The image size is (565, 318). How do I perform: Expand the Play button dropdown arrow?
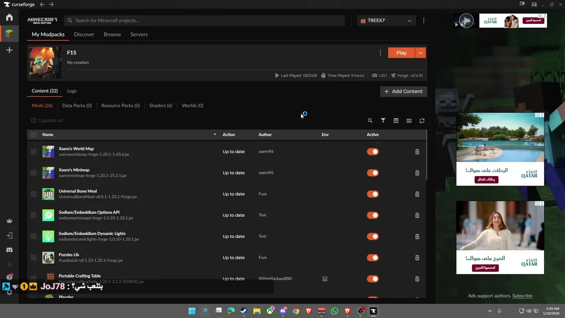click(x=421, y=53)
